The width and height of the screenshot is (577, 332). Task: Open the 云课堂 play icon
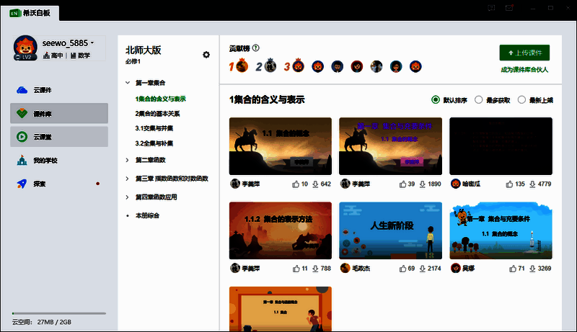22,137
